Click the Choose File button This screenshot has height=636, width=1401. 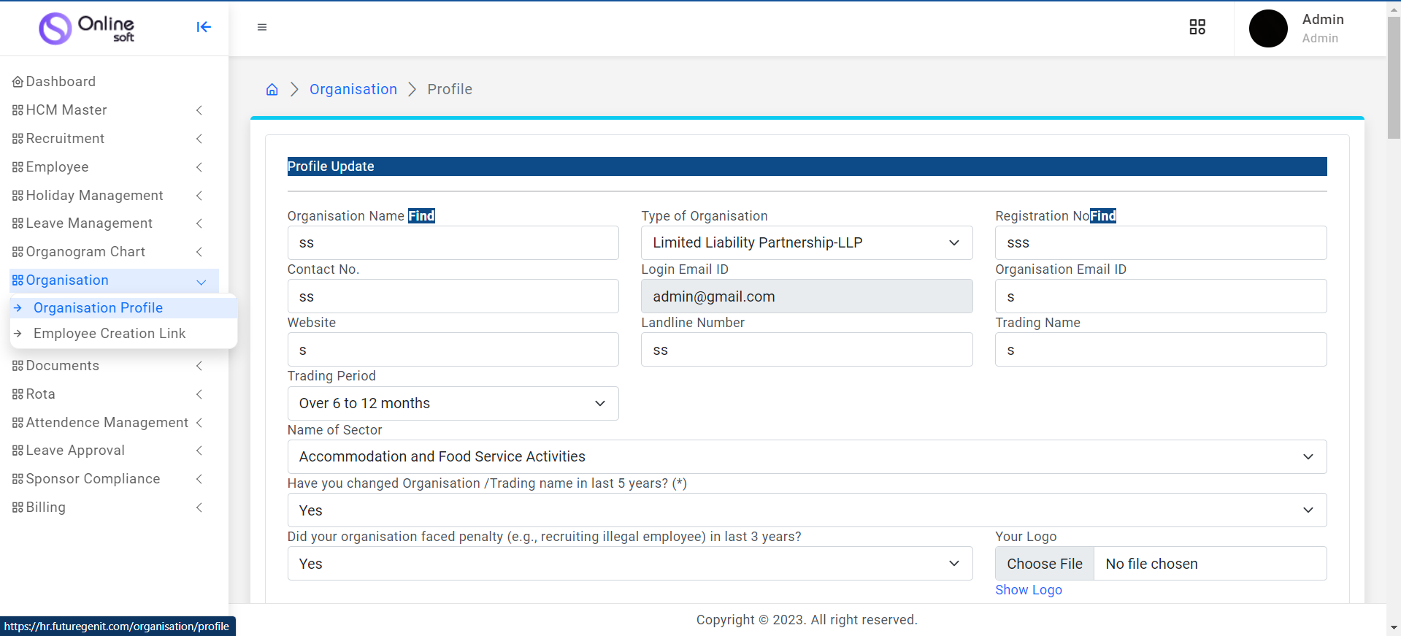[1044, 564]
